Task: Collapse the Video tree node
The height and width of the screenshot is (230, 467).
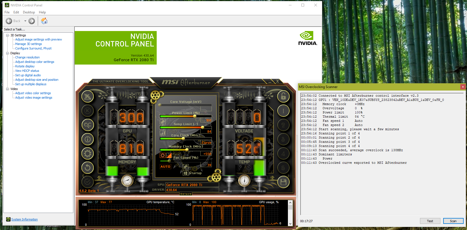Action: click(x=8, y=89)
